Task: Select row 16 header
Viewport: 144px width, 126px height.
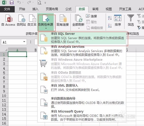Action: pyautogui.click(x=4, y=123)
